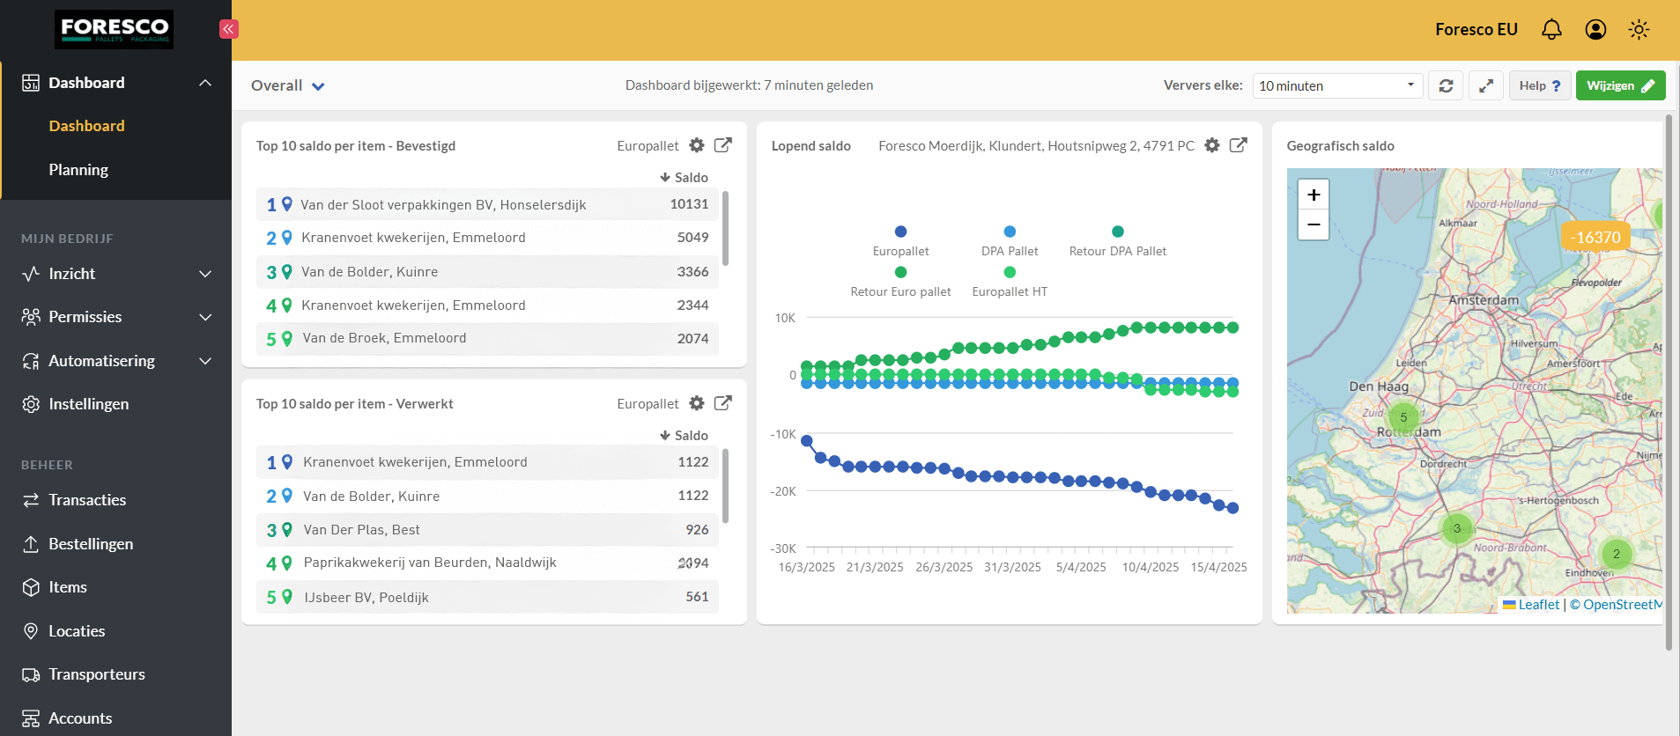Click location pin for Van Der Plas, Best
The width and height of the screenshot is (1680, 736).
click(286, 530)
